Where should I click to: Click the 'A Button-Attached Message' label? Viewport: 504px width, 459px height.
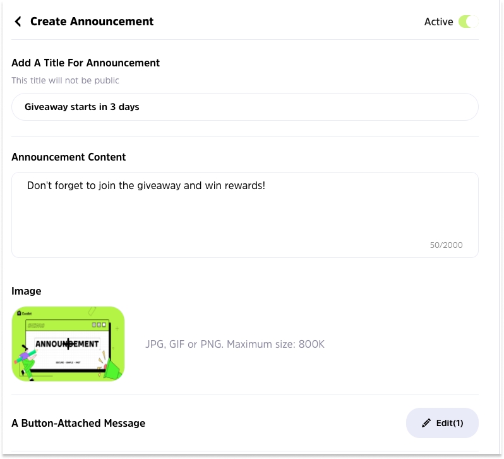(x=78, y=423)
